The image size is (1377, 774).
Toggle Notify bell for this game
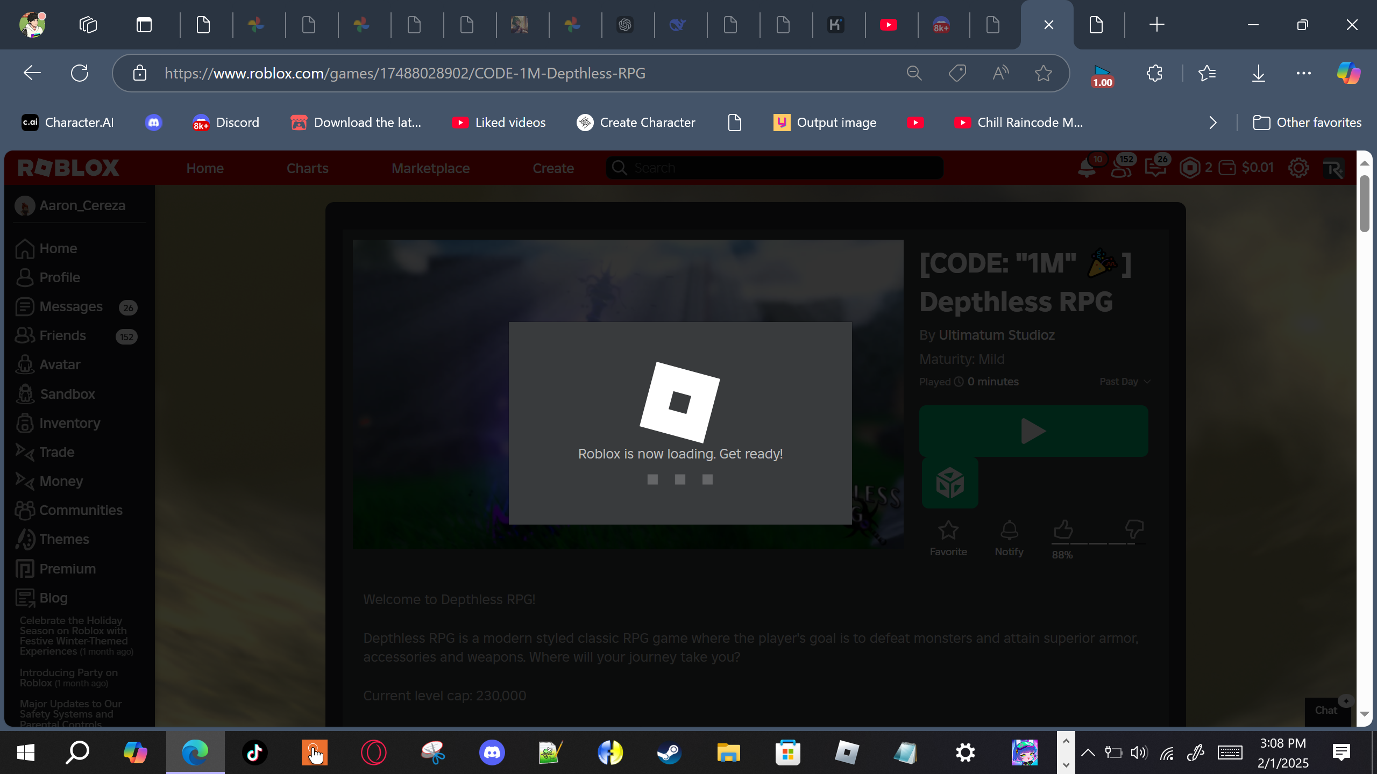tap(1009, 531)
